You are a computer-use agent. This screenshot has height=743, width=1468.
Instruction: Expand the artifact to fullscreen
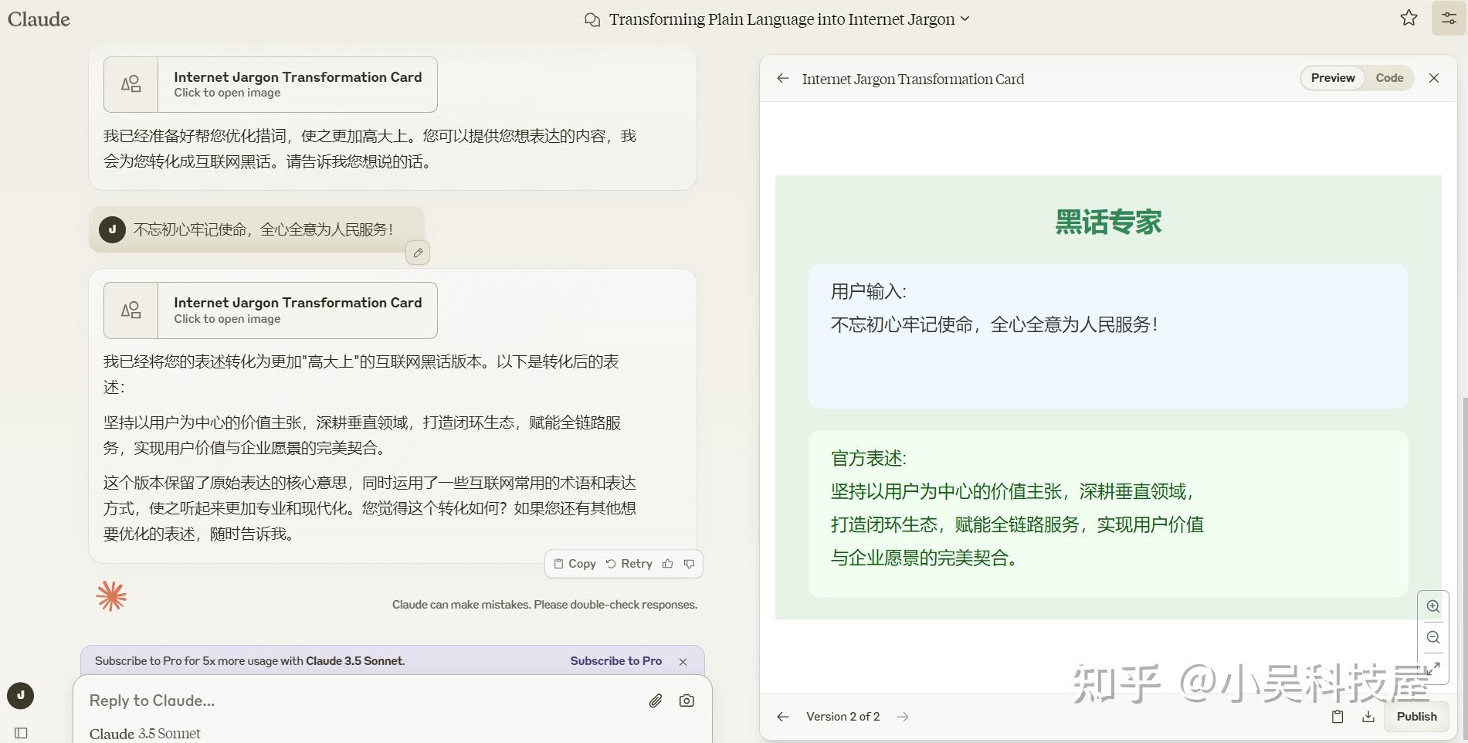[x=1433, y=668]
